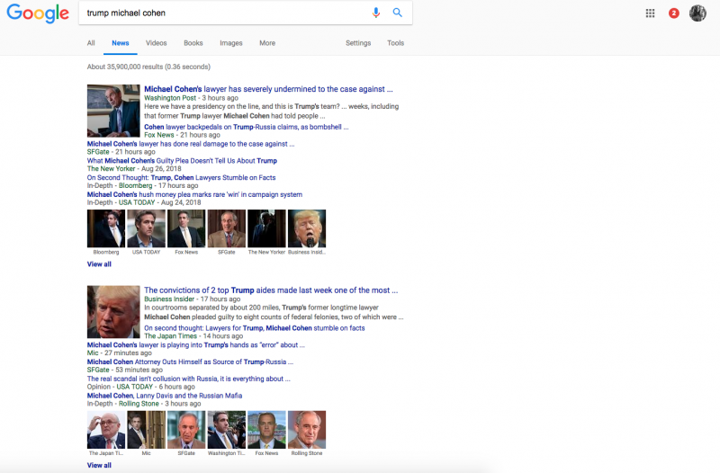Click the Washington Times thumbnail image

(227, 430)
